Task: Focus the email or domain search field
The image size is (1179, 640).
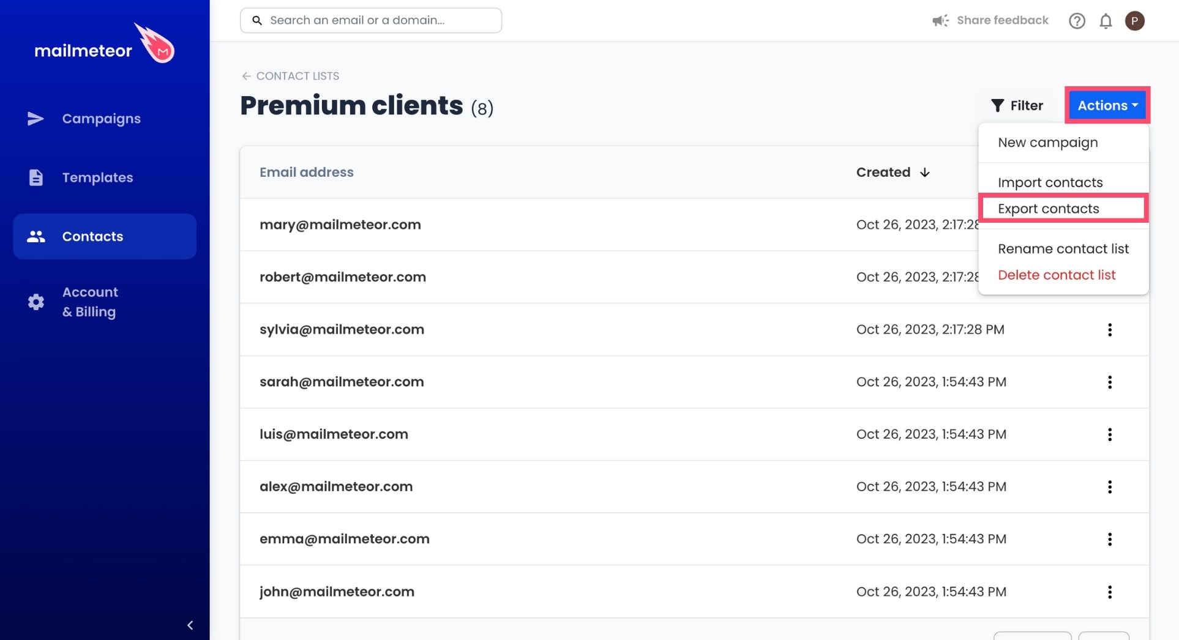Action: click(371, 20)
